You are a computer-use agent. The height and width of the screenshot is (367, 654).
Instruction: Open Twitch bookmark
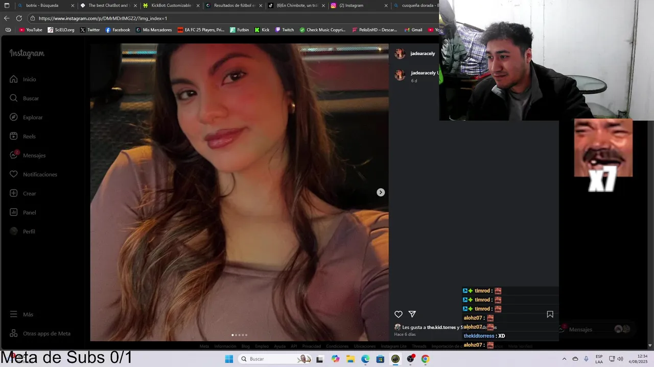285,30
